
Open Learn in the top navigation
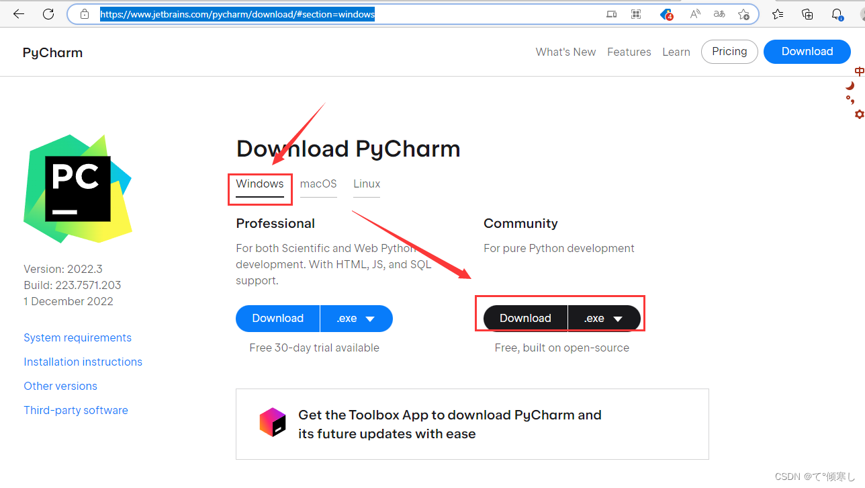(x=676, y=52)
